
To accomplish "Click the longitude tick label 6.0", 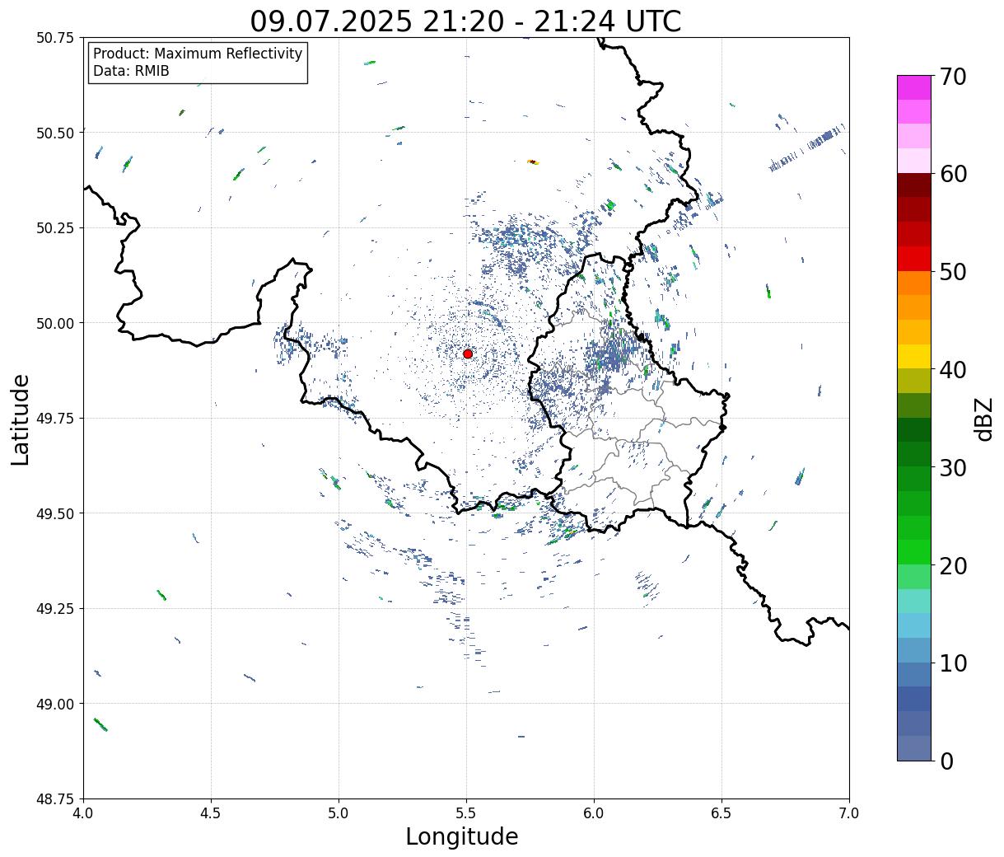I will (594, 813).
